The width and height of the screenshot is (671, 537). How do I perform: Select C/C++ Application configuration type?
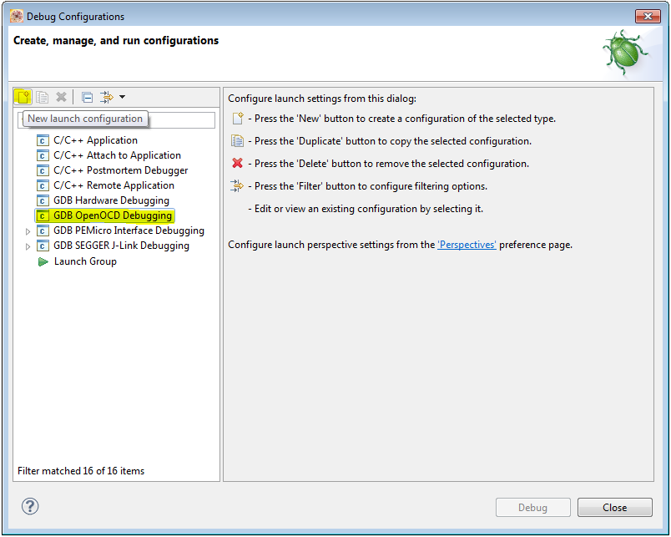95,140
